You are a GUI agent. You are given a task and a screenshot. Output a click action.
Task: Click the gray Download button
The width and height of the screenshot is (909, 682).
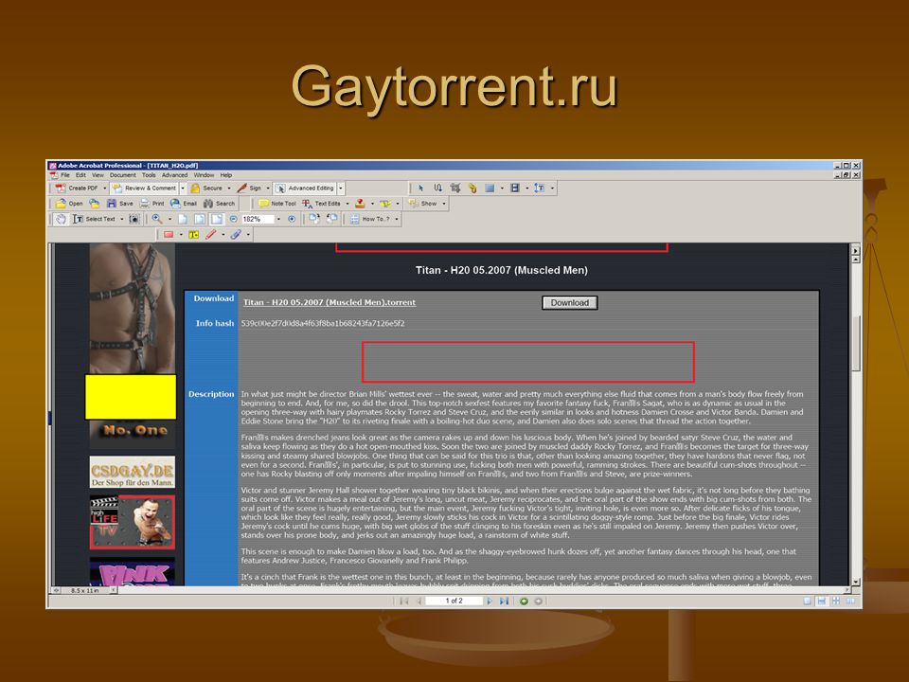[569, 303]
